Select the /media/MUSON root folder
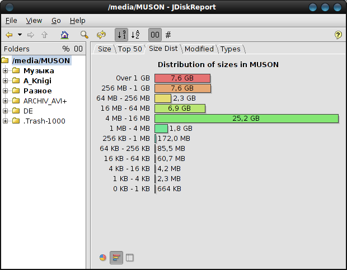This screenshot has width=347, height=270. click(41, 60)
